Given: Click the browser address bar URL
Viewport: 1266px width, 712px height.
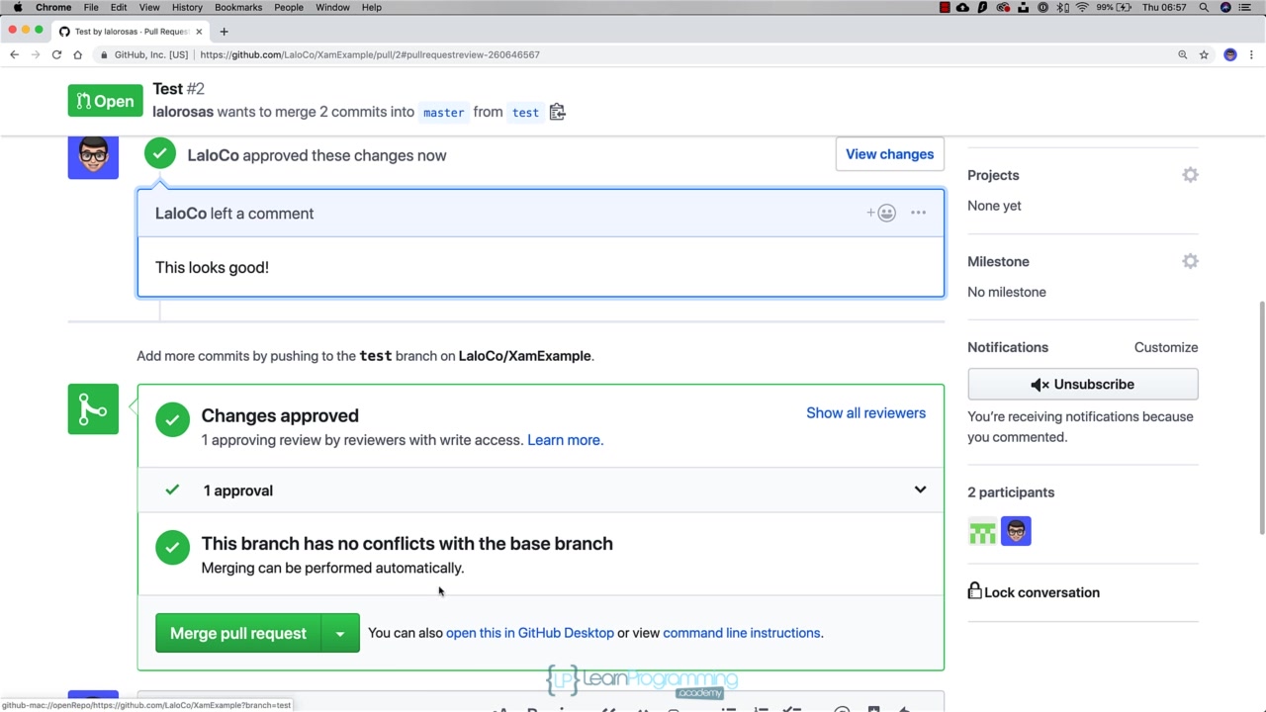Looking at the screenshot, I should click(370, 54).
